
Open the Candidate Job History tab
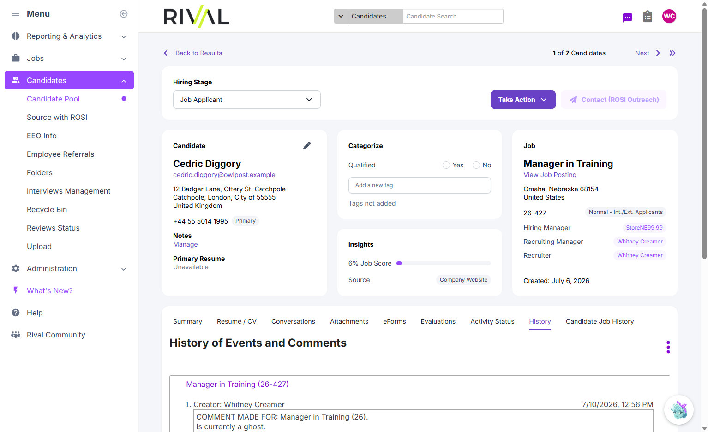coord(600,321)
